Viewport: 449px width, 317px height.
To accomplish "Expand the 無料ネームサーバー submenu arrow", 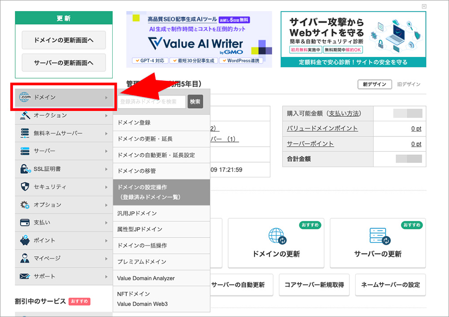I will click(106, 133).
